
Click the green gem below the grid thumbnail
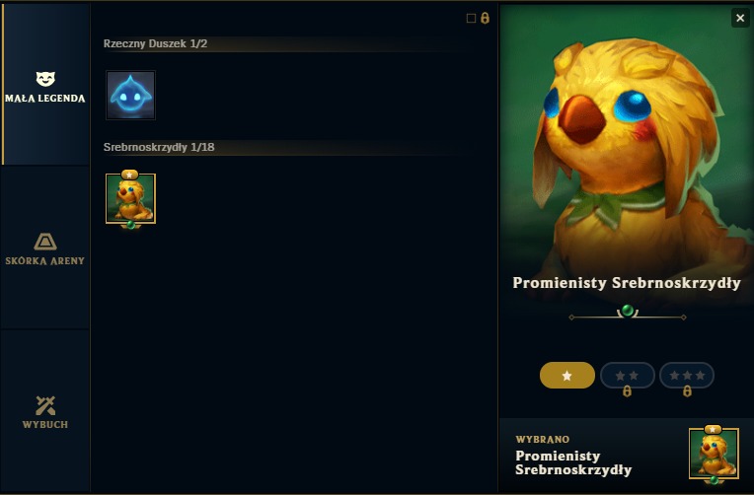(x=131, y=225)
